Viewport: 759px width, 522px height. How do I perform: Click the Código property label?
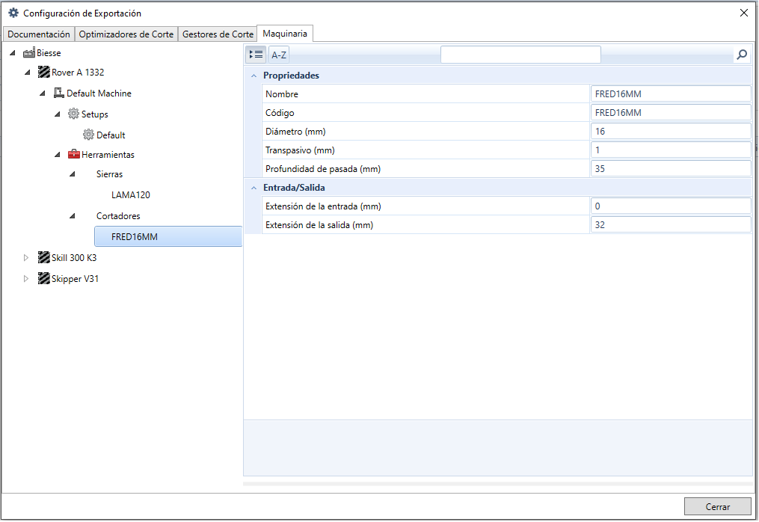pyautogui.click(x=280, y=113)
